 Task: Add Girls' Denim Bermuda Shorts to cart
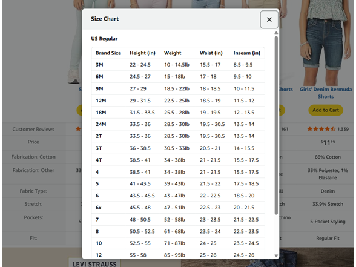(326, 110)
